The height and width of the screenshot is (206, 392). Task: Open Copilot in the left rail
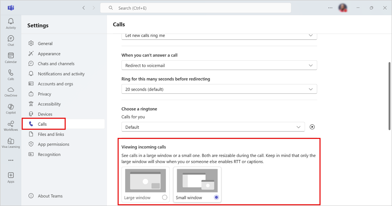coord(11,109)
